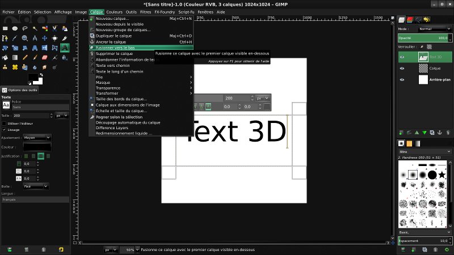The width and height of the screenshot is (454, 255).
Task: Select the Blend gradient tool
Action: (x=15, y=58)
